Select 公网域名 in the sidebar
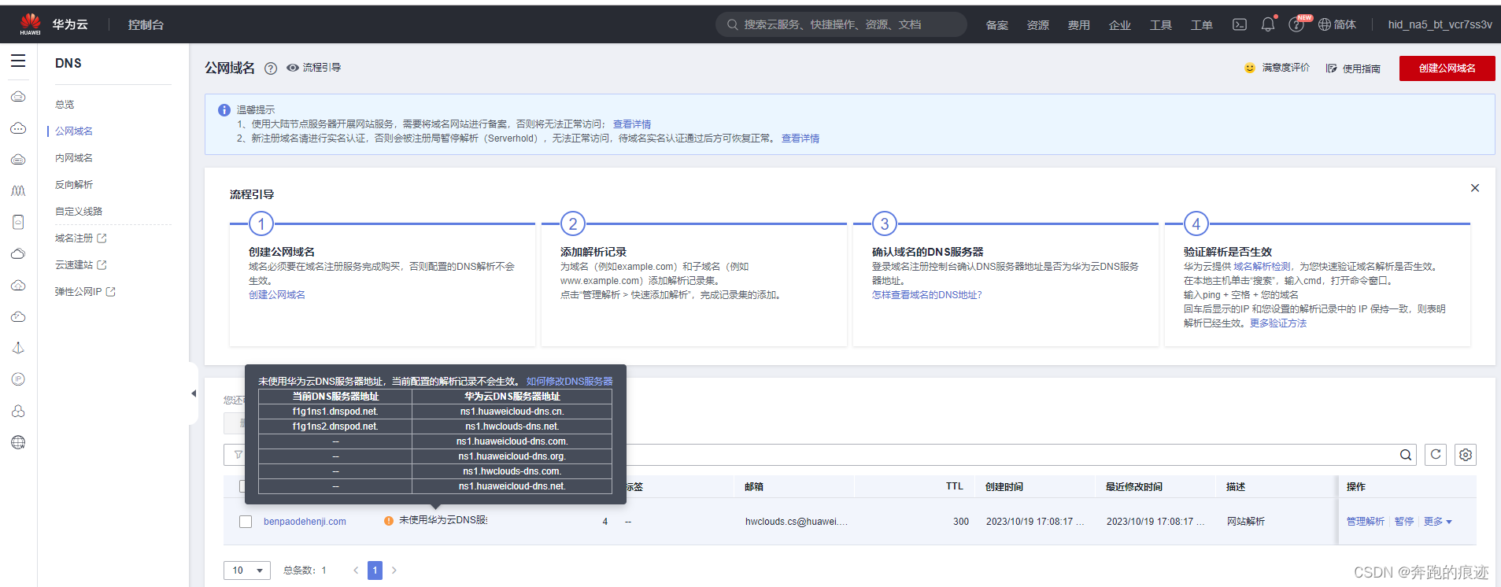The height and width of the screenshot is (587, 1501). [x=74, y=131]
